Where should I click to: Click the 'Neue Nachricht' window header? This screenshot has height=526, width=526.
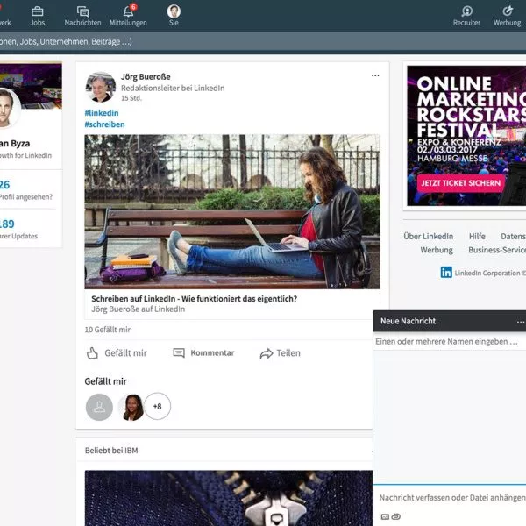(x=450, y=321)
